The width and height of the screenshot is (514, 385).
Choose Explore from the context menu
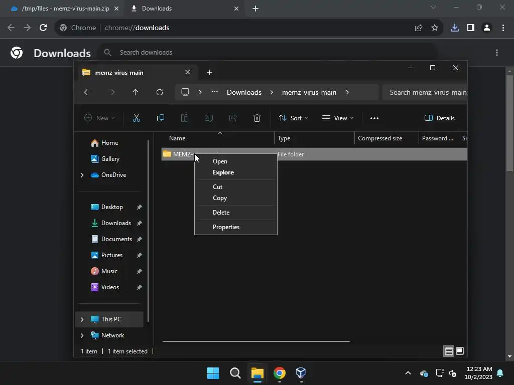[223, 172]
